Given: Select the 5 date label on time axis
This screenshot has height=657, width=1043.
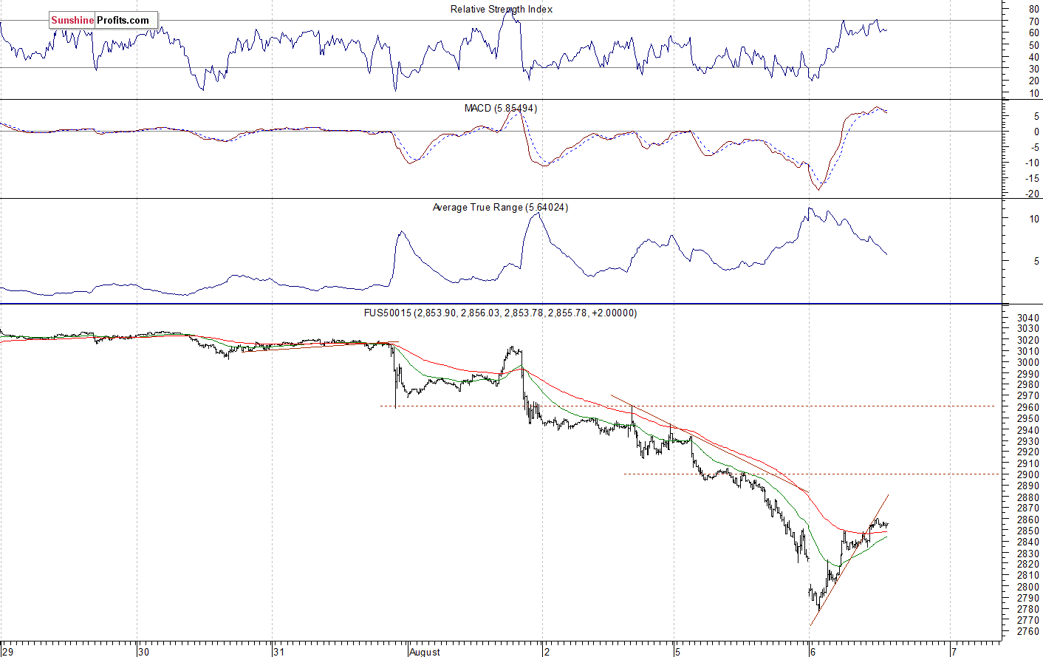Looking at the screenshot, I should [x=677, y=652].
